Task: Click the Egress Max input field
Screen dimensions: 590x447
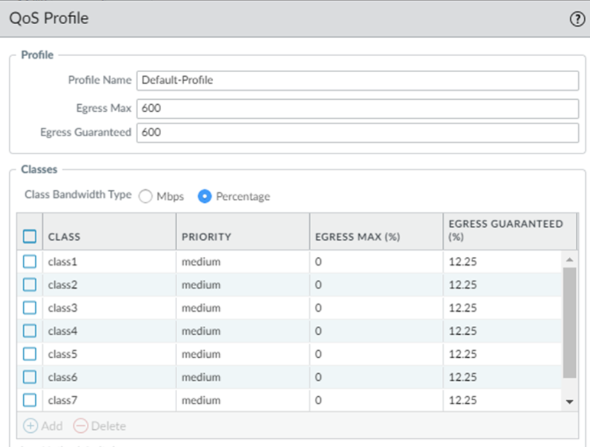Action: click(x=357, y=109)
